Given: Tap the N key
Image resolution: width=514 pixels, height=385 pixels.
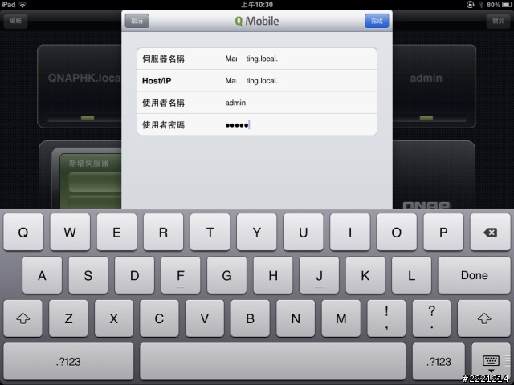Looking at the screenshot, I should point(296,318).
